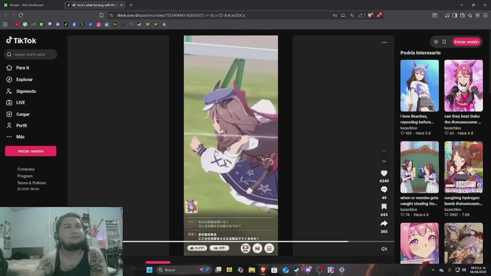Open Brave Shields lion icon
This screenshot has width=491, height=276.
pyautogui.click(x=370, y=15)
